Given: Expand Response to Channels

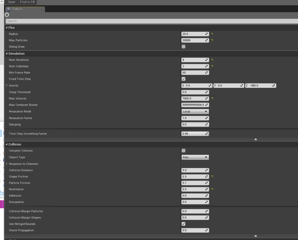Looking at the screenshot, I should [x=7, y=164].
